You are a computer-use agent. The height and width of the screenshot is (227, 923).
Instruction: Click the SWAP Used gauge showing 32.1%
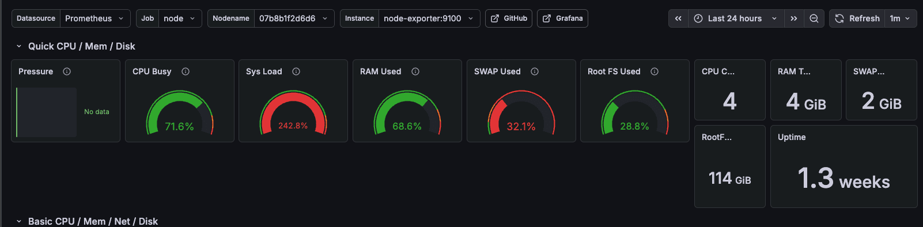[521, 113]
